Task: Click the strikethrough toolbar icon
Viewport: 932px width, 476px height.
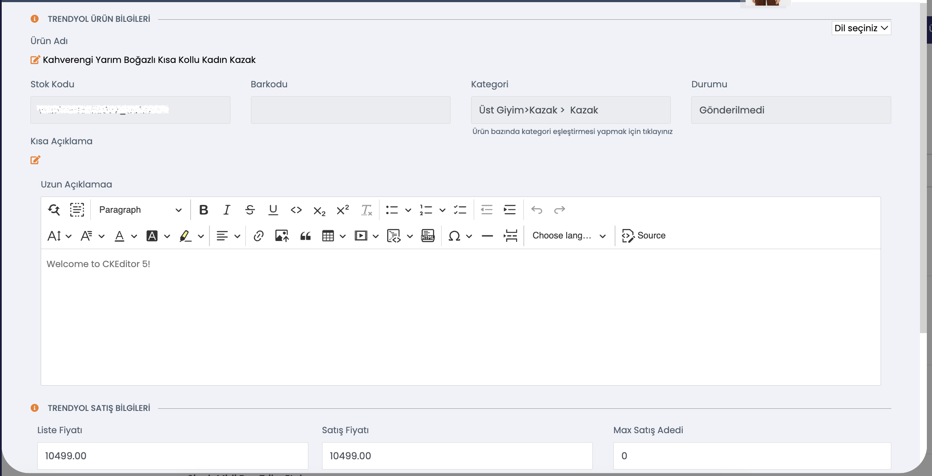Action: [x=250, y=210]
